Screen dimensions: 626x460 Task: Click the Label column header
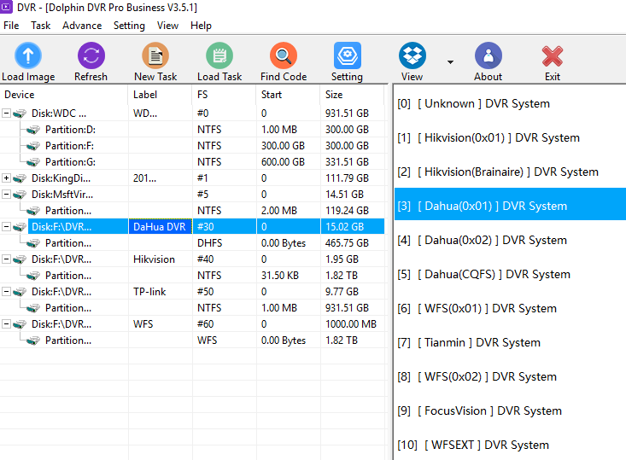[160, 95]
